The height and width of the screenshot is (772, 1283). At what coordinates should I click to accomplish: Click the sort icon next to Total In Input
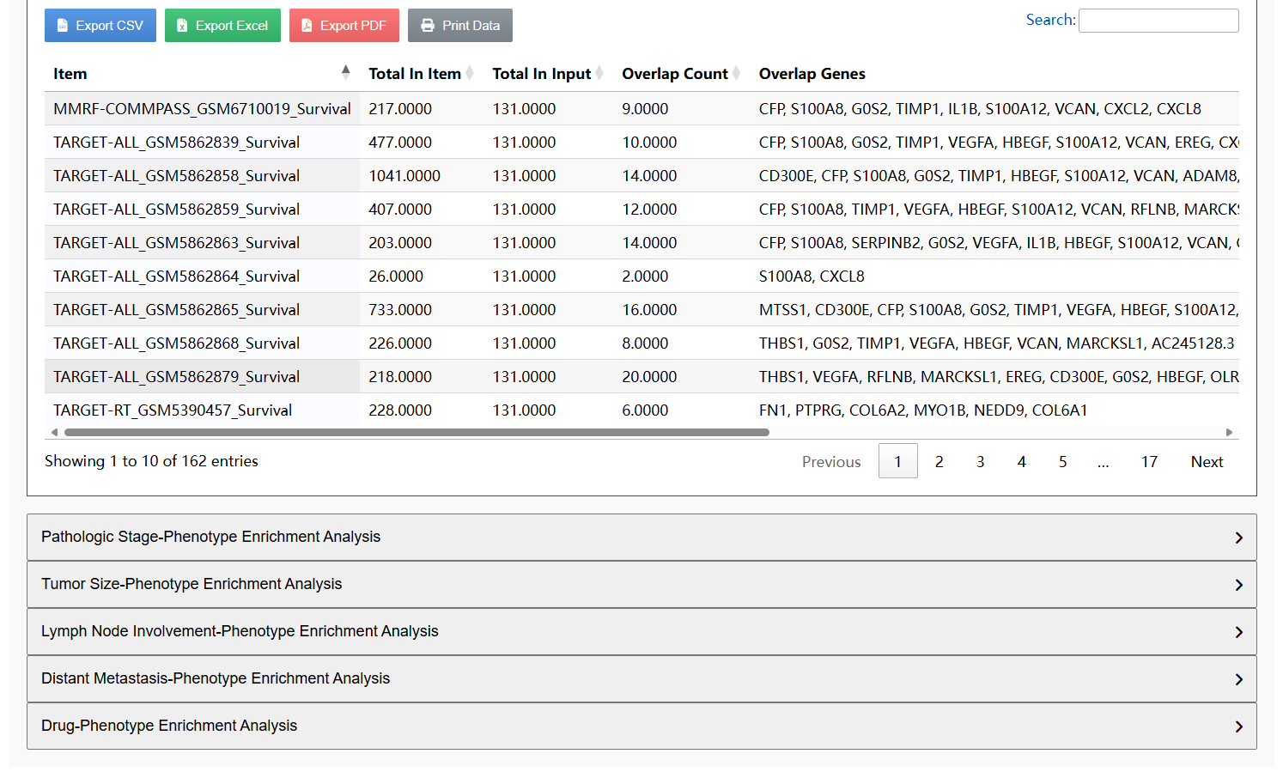tap(600, 73)
